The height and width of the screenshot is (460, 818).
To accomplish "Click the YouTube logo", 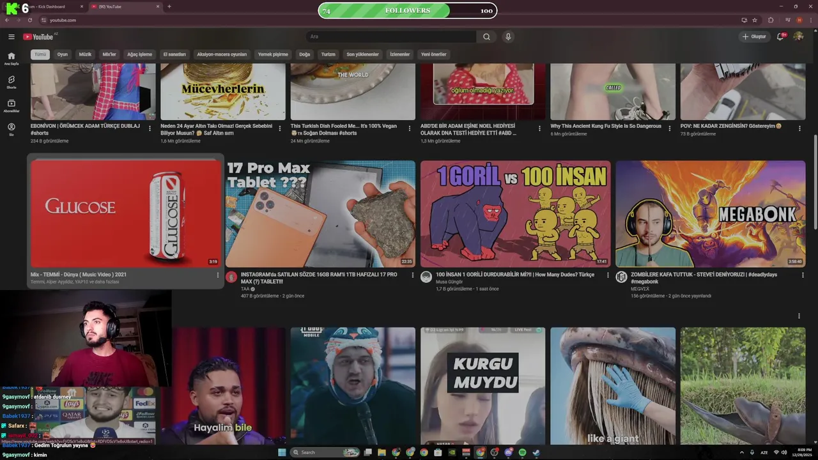I will 38,36.
